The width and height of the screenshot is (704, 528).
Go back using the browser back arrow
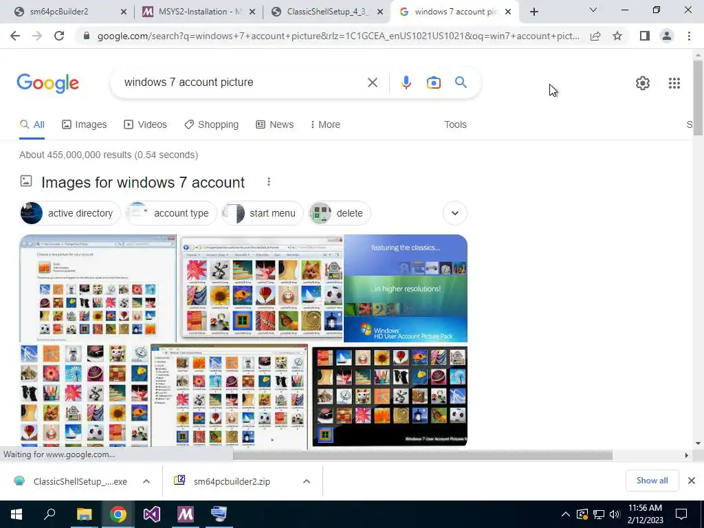[15, 36]
